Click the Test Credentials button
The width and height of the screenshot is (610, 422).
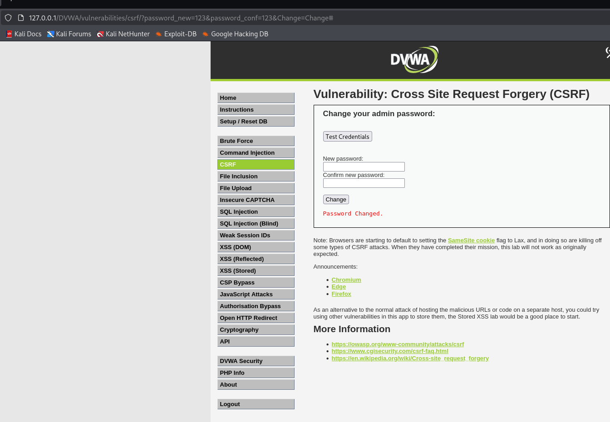click(x=348, y=137)
